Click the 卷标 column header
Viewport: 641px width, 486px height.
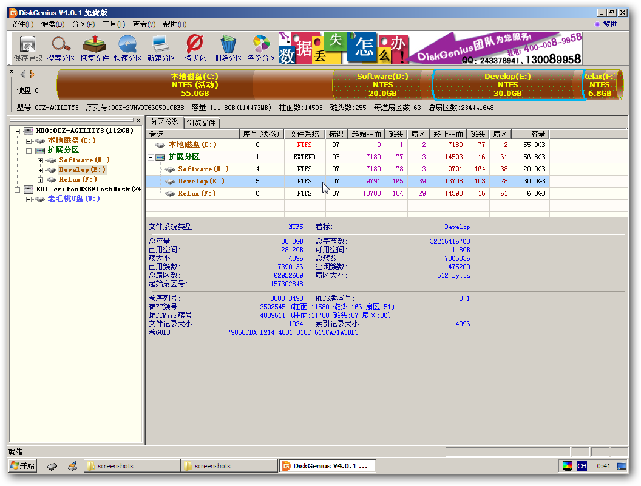click(193, 134)
